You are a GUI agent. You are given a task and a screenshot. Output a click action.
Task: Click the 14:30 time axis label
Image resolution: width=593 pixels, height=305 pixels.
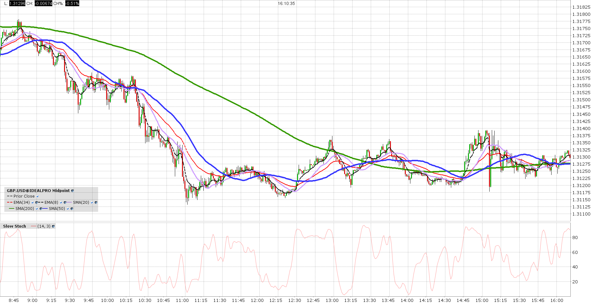(444, 300)
